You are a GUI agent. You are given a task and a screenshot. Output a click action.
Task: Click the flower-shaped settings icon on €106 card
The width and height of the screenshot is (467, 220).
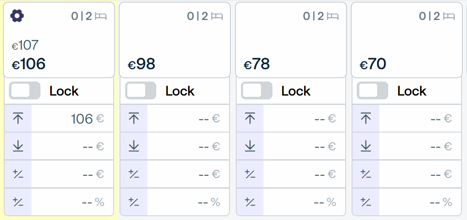point(17,16)
